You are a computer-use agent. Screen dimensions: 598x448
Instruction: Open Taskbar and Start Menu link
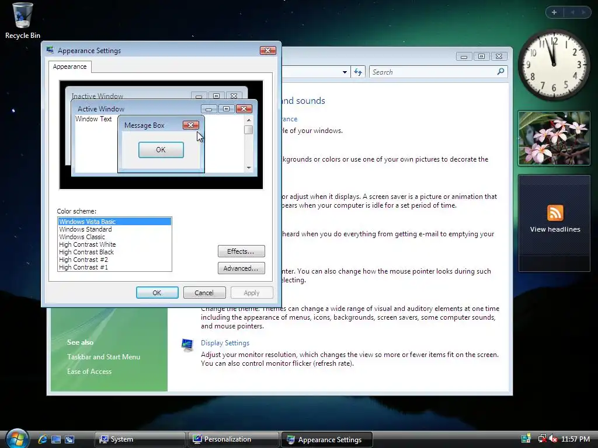point(104,357)
